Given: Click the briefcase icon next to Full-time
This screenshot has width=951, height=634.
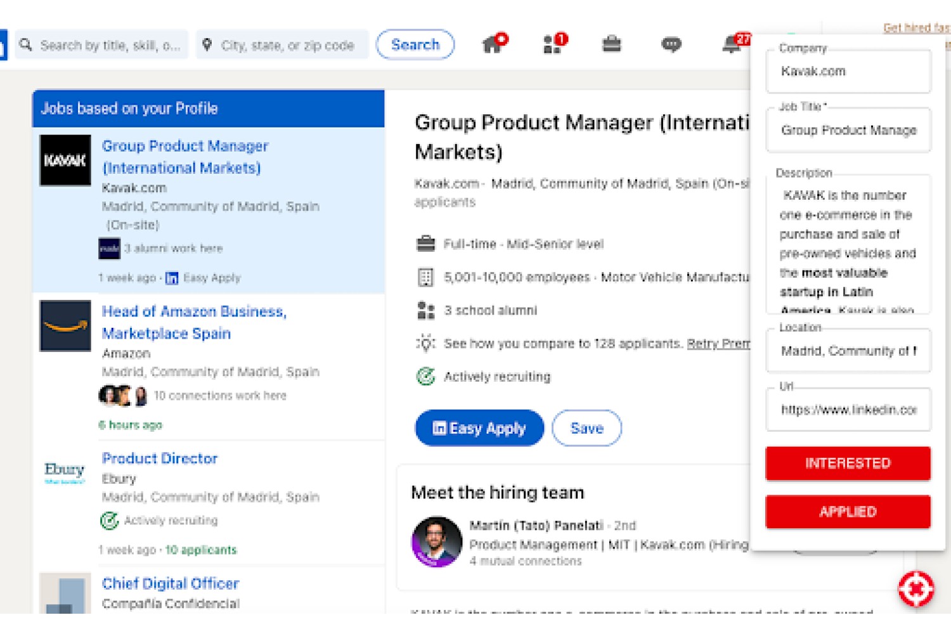Looking at the screenshot, I should coord(425,243).
